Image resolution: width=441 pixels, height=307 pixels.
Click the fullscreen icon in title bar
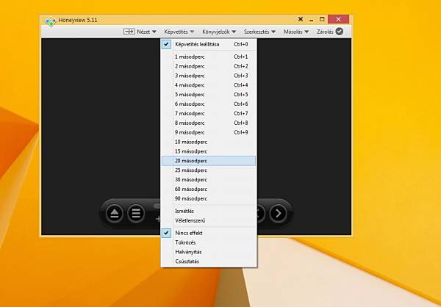(x=301, y=19)
